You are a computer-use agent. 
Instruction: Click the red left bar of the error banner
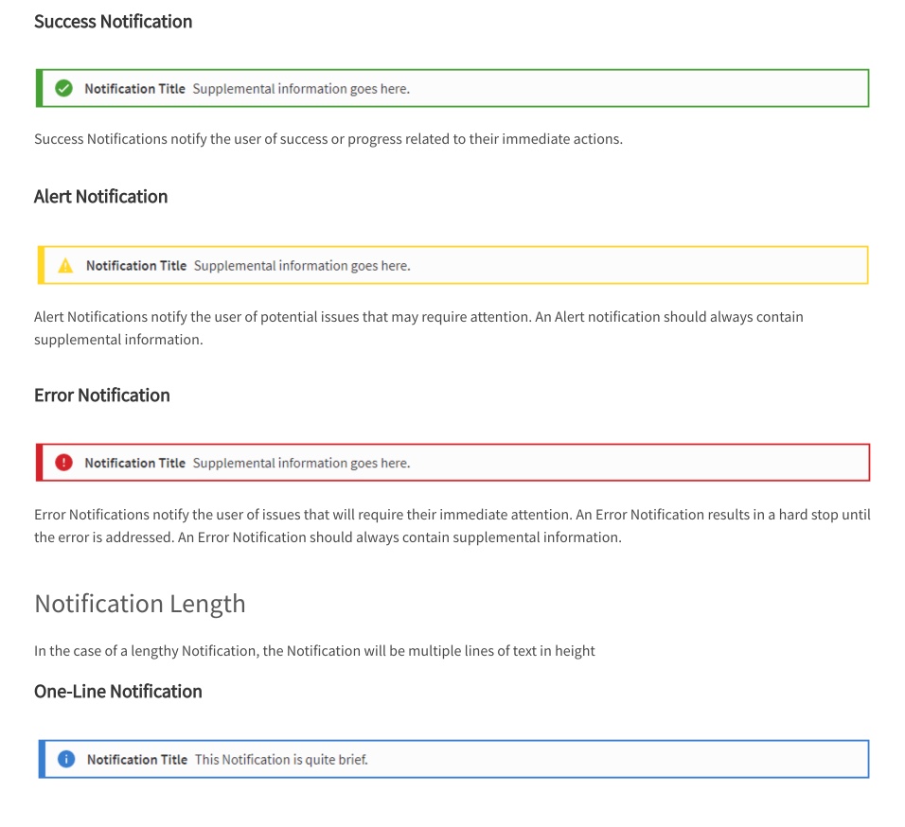coord(38,463)
